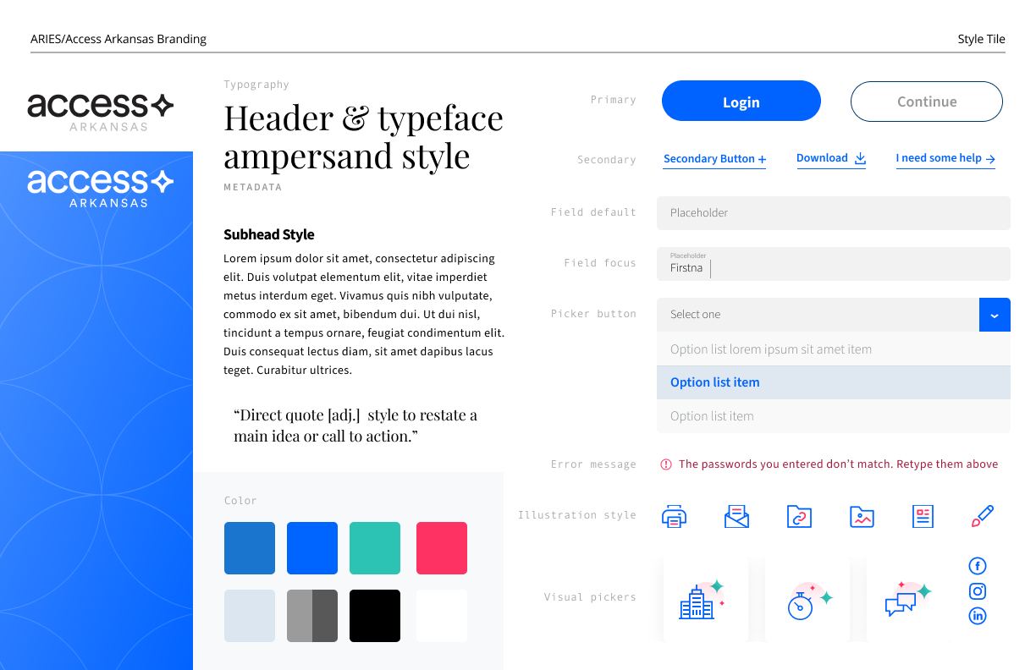
Task: Pick the black color swatch
Action: point(375,616)
